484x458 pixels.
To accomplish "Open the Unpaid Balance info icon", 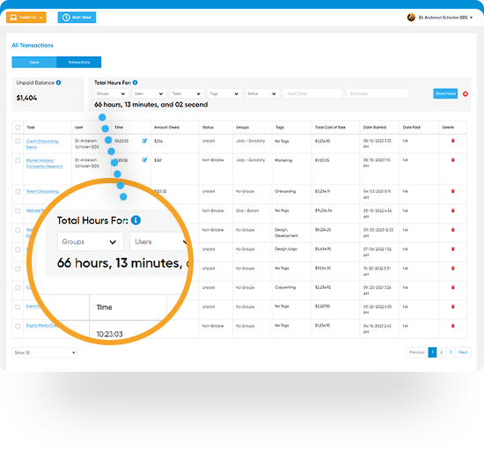I will tap(59, 83).
